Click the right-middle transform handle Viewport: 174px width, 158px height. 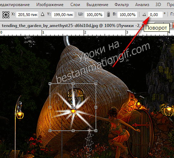(x=96, y=107)
